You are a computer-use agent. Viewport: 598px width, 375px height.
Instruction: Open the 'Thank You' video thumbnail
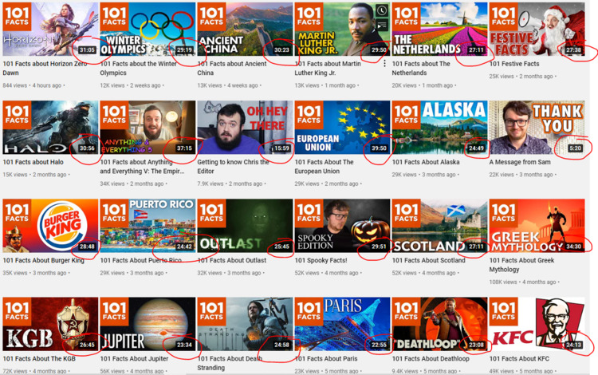(x=537, y=128)
